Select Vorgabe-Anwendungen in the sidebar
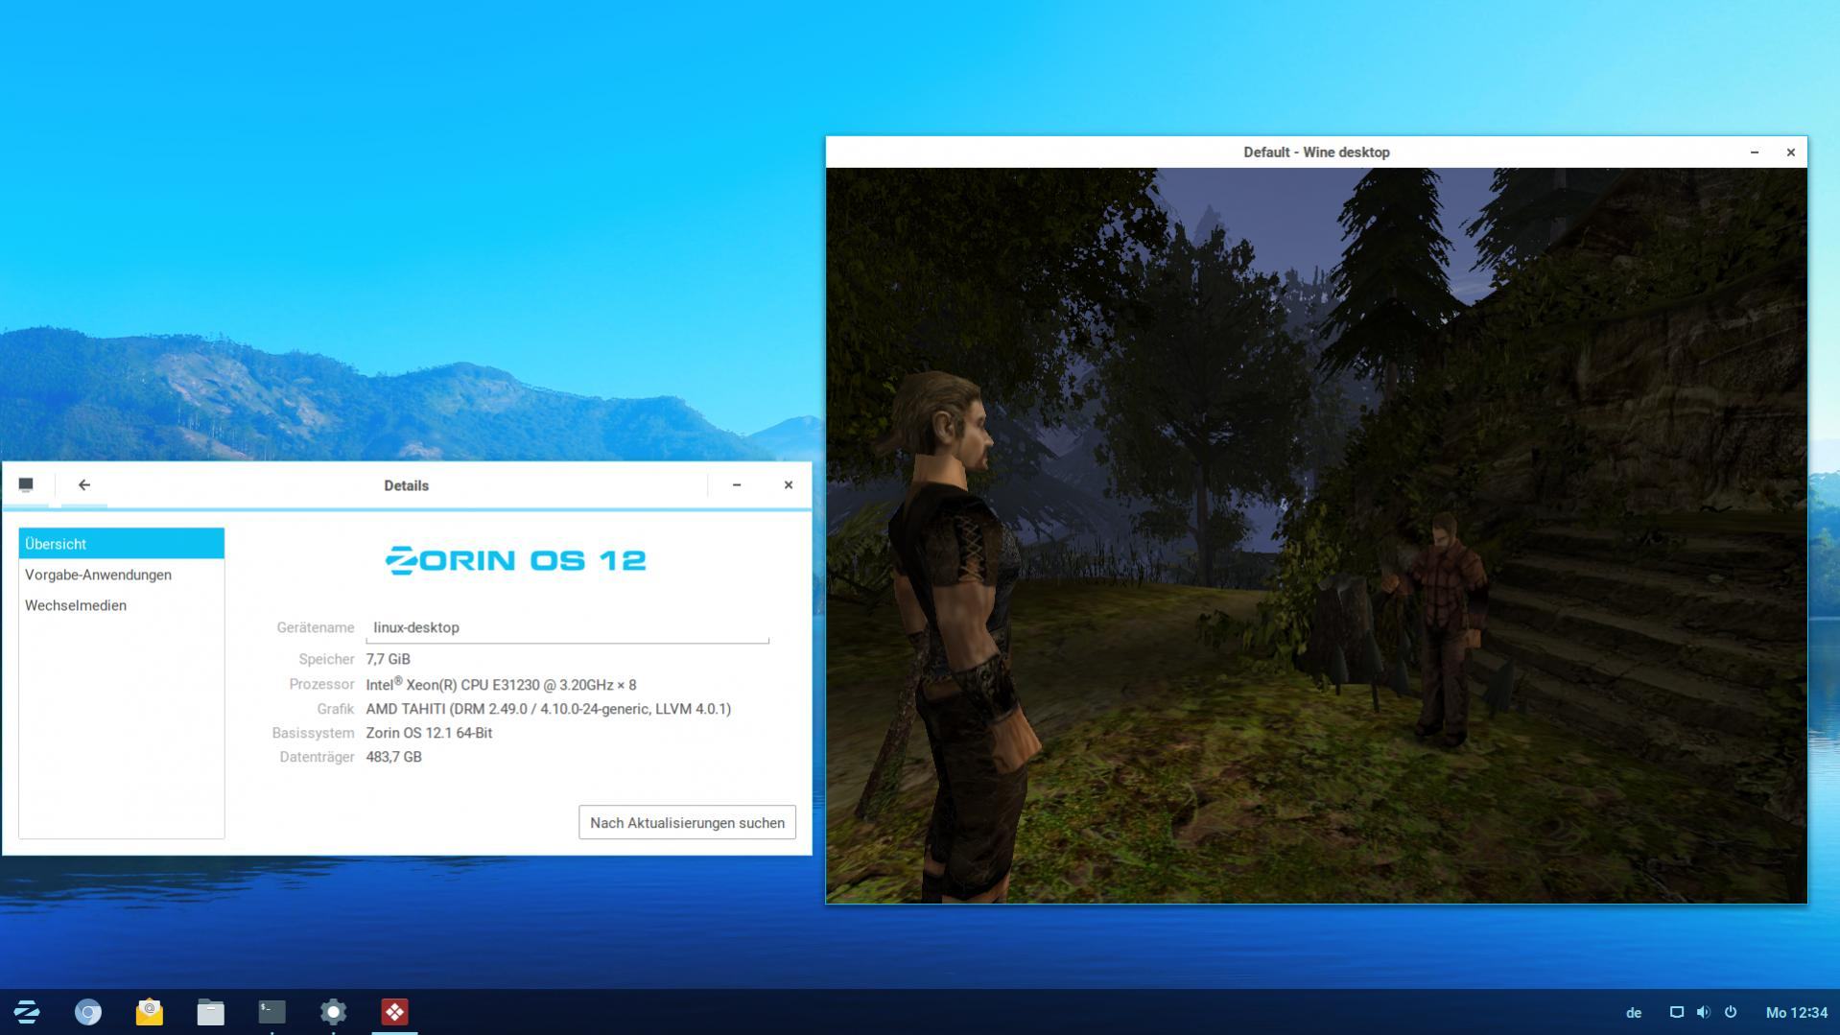1840x1035 pixels. point(122,575)
